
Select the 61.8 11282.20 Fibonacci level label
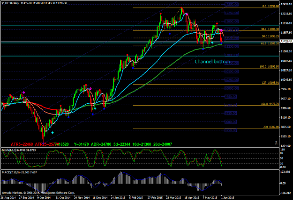(270, 43)
